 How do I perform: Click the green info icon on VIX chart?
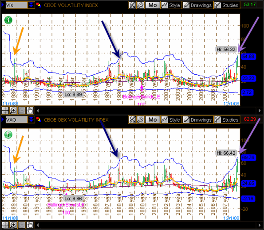click(x=8, y=20)
